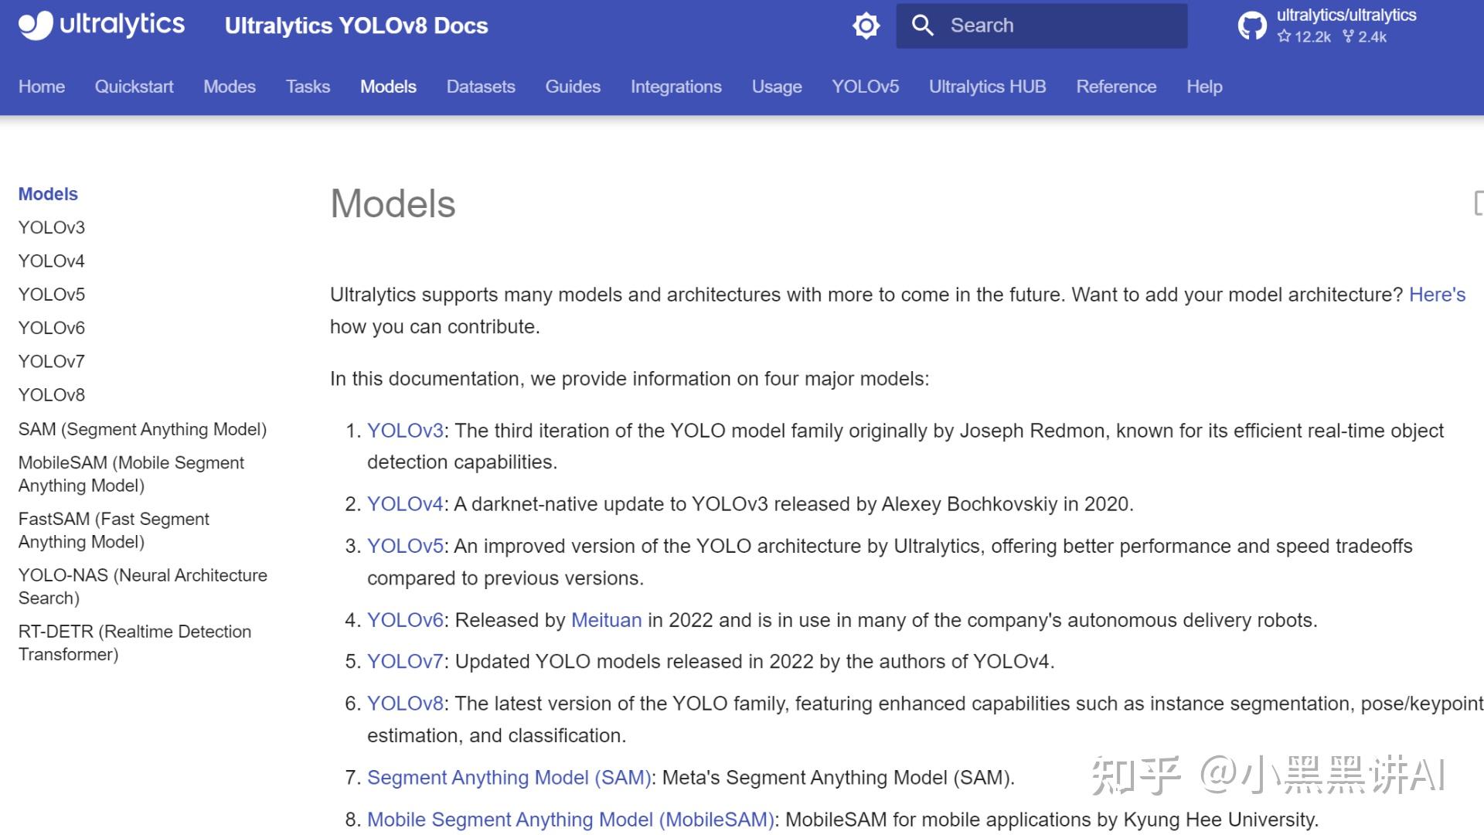The image size is (1484, 835).
Task: Open the Help tab
Action: pos(1204,87)
